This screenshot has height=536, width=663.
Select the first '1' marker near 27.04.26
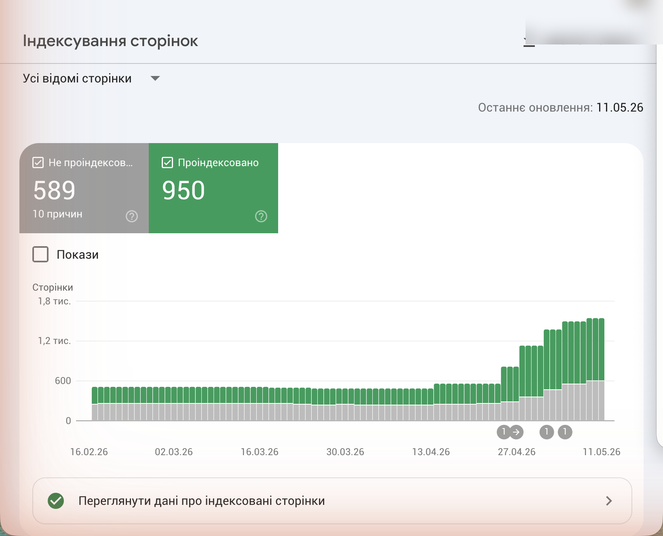504,432
